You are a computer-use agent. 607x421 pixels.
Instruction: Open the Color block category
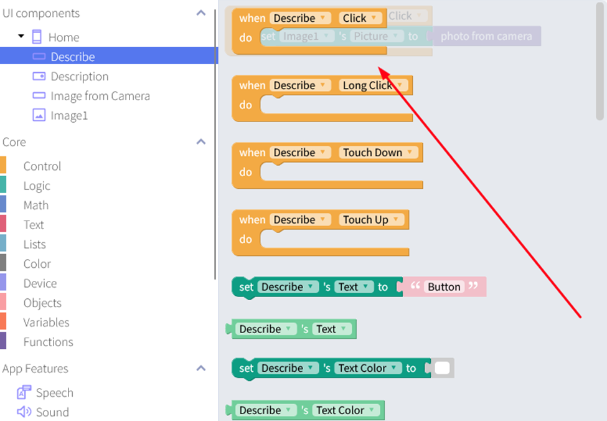click(37, 264)
